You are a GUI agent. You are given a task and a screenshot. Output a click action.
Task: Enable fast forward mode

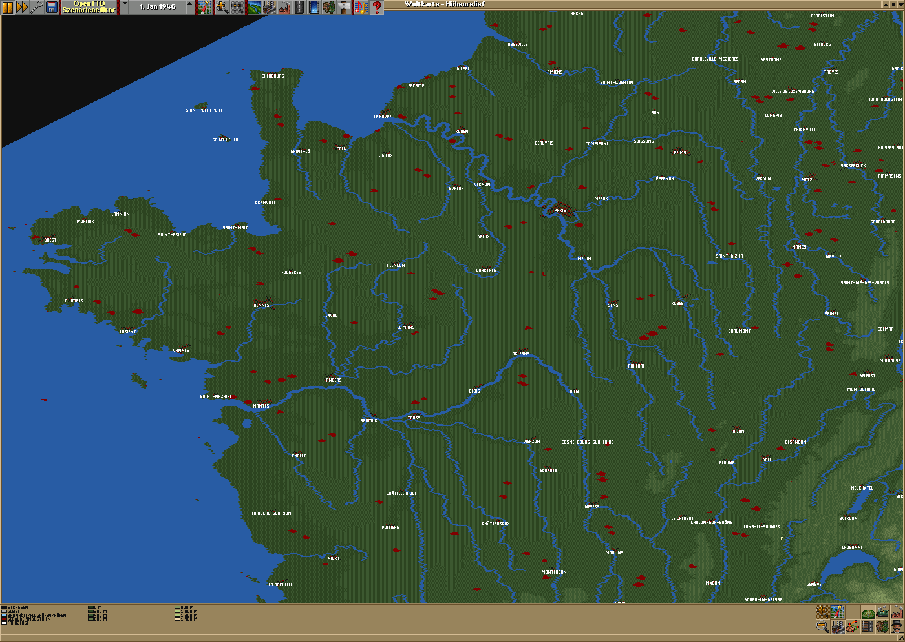tap(21, 7)
